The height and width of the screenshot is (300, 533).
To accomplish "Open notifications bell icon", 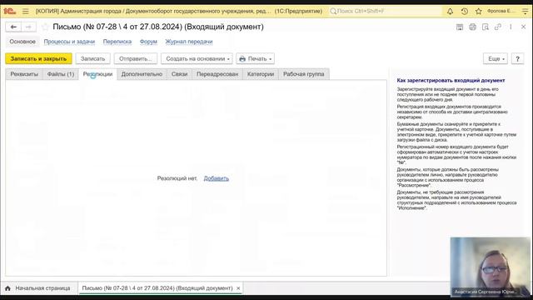I will (x=450, y=11).
